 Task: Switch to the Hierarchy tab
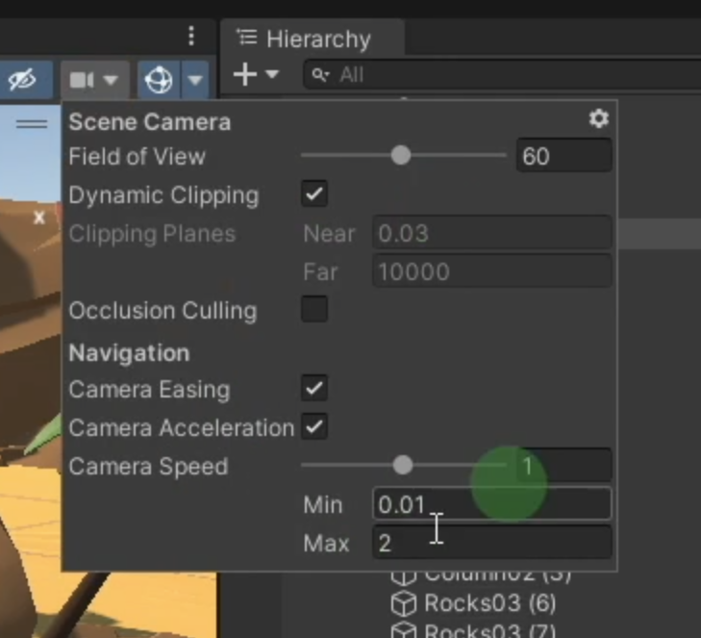(x=313, y=39)
